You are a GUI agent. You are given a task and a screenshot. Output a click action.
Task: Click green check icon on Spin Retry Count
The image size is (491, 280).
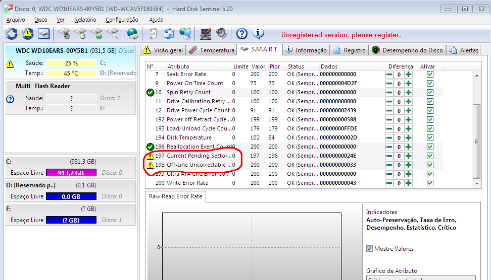point(151,92)
